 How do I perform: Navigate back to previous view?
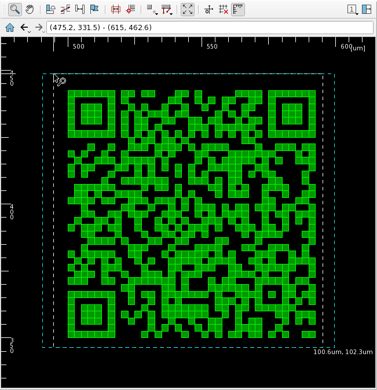click(x=24, y=27)
